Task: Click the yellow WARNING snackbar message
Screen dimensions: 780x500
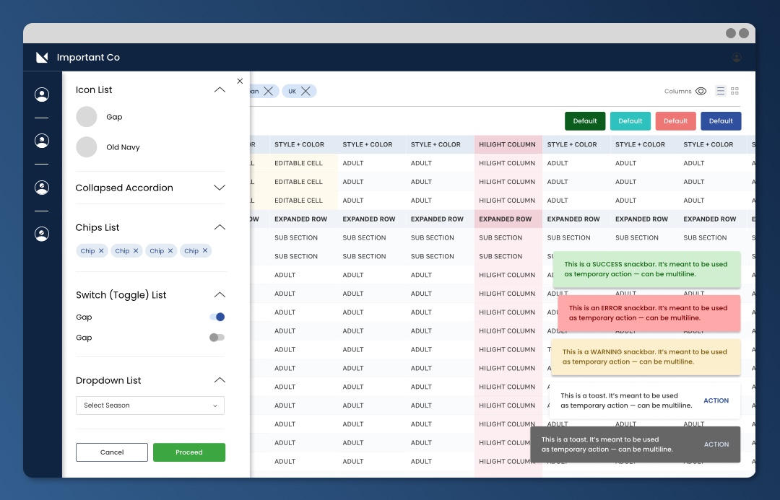Action: coord(646,357)
